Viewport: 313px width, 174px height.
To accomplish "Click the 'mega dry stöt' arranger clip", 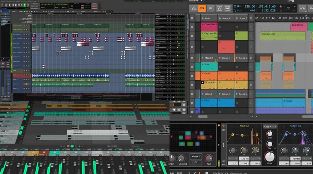I will point(283,36).
